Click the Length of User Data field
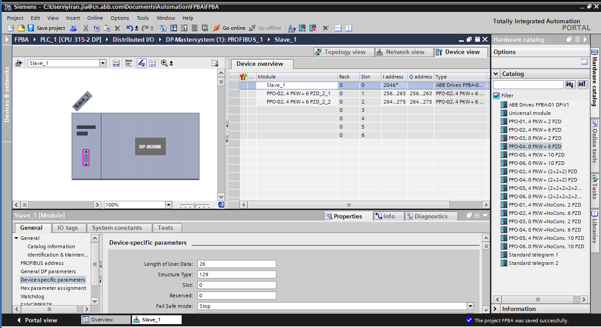The image size is (601, 328). point(236,264)
